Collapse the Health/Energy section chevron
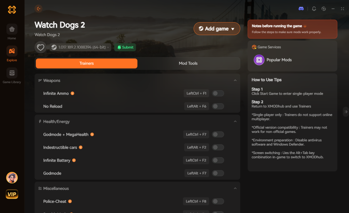Viewport: 349px width, 213px height. (235, 121)
